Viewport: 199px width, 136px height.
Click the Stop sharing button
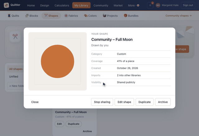[x=102, y=102]
